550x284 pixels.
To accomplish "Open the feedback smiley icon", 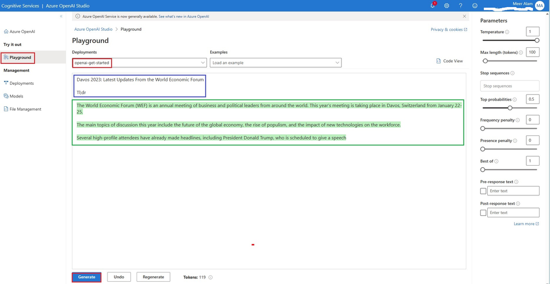I will coord(475,6).
